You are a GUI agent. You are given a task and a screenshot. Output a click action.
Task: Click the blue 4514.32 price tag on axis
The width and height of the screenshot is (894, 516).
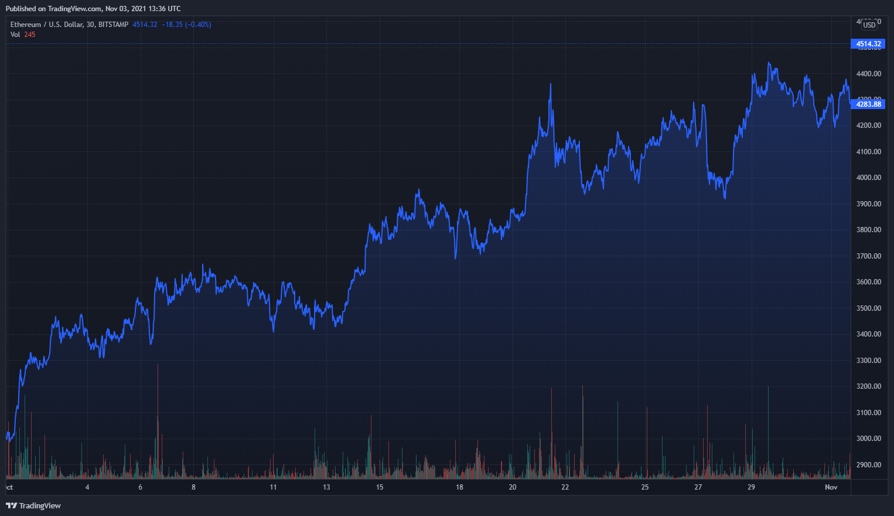tap(868, 44)
